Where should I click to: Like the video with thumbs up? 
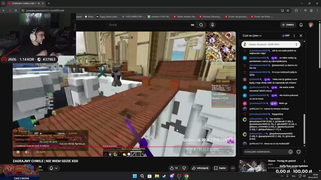point(174,168)
